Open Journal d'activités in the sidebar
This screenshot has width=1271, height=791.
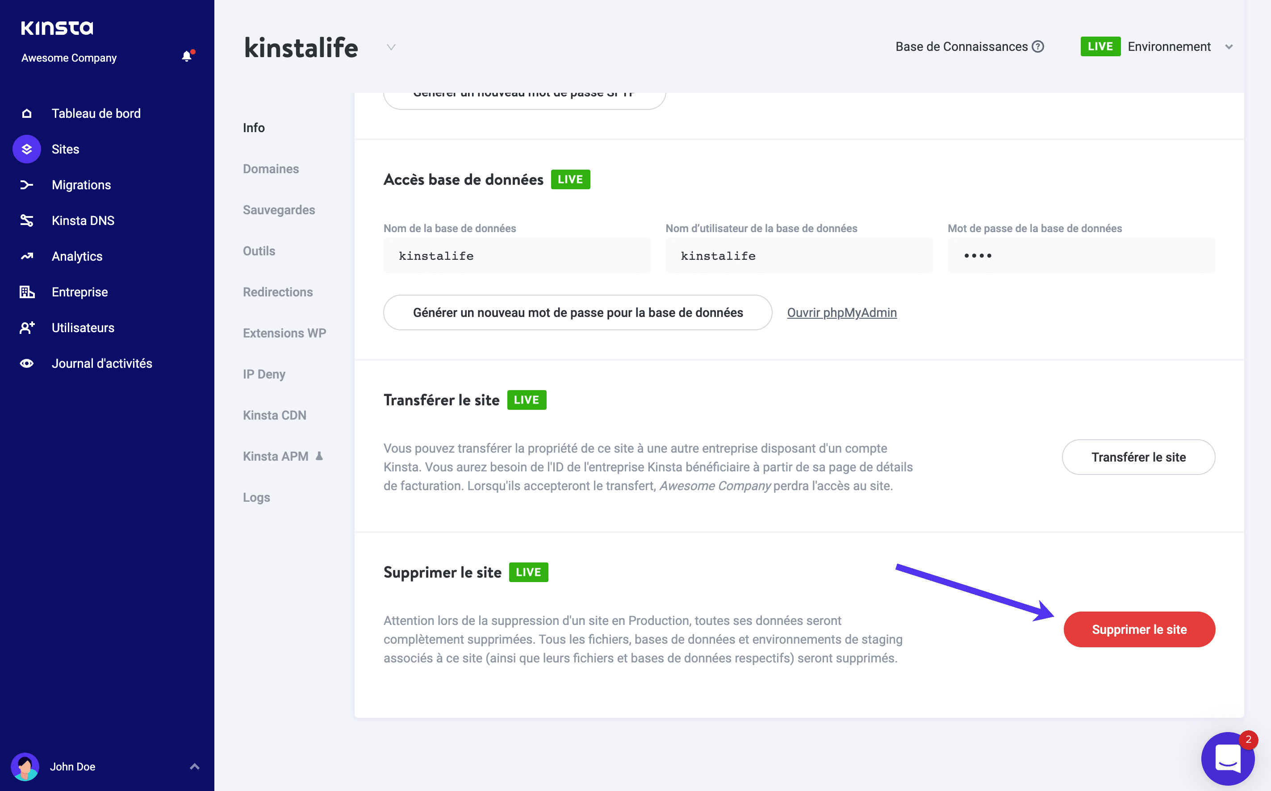(x=102, y=363)
